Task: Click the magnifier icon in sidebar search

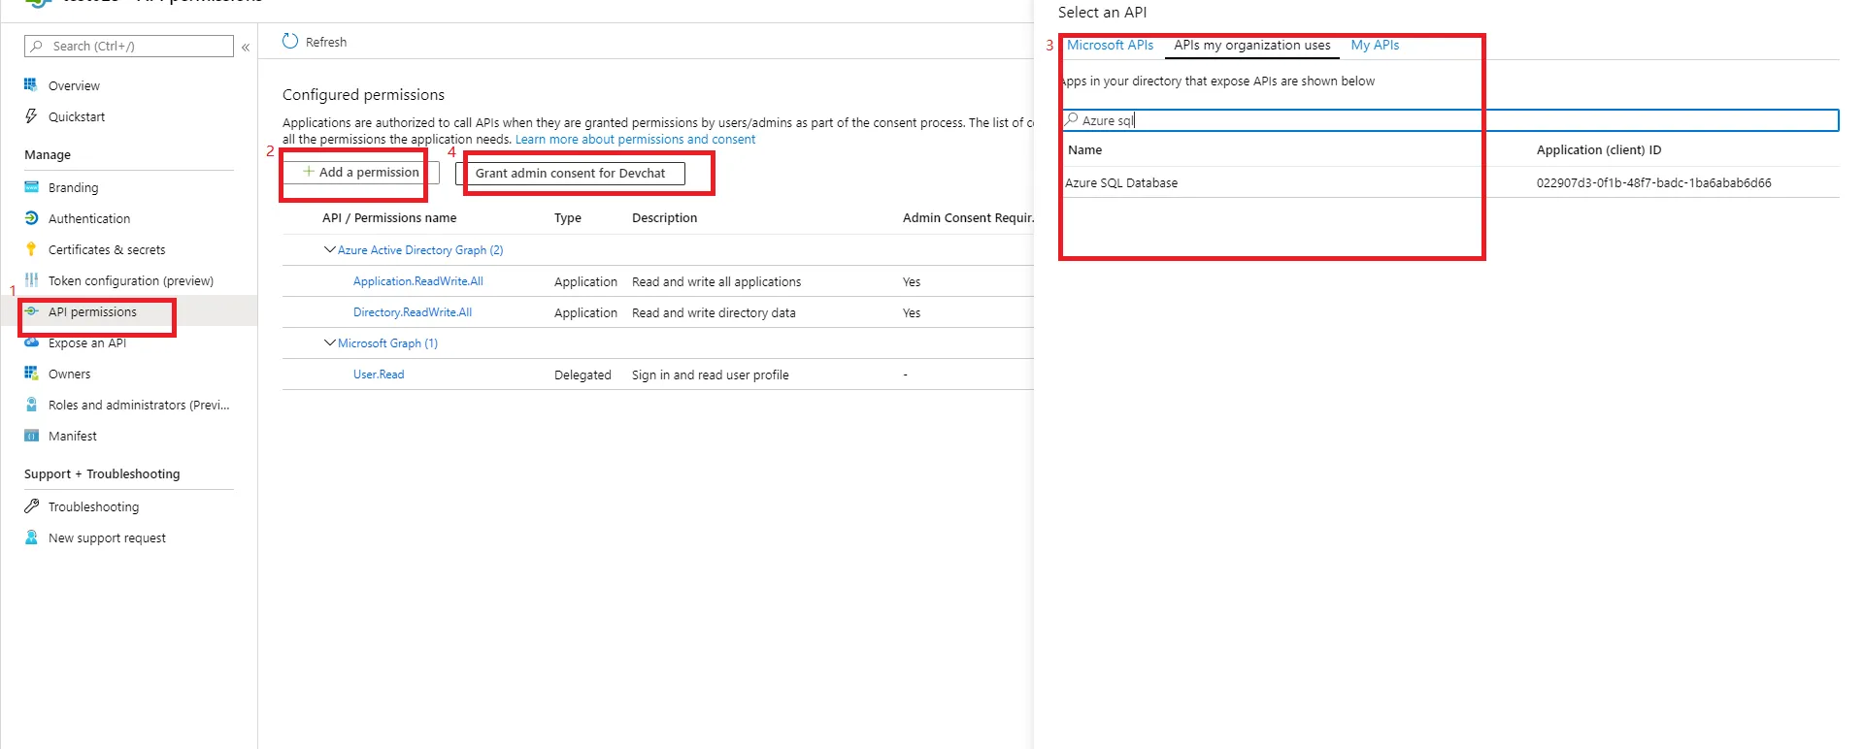Action: tap(37, 46)
